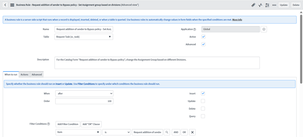Enable the Update checkbox
The width and height of the screenshot is (303, 137).
pyautogui.click(x=203, y=101)
